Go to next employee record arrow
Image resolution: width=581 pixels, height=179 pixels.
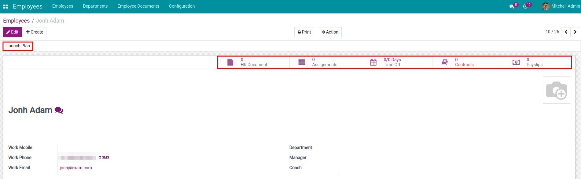pyautogui.click(x=575, y=32)
